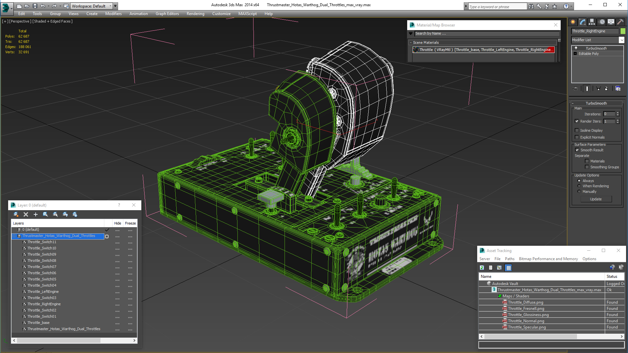The image size is (628, 353).
Task: Click Configure Modifier Sets icon
Action: pos(618,89)
